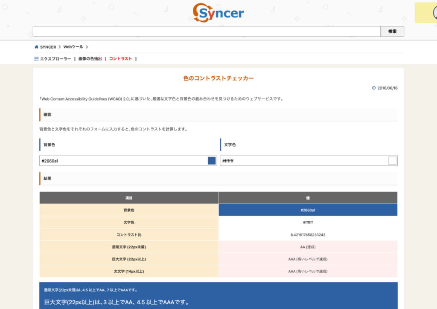Click the chevron arrow after Webツール
Screen dimensions: 437x309
[87, 47]
